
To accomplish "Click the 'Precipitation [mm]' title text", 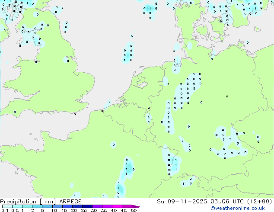I will click(28, 202).
